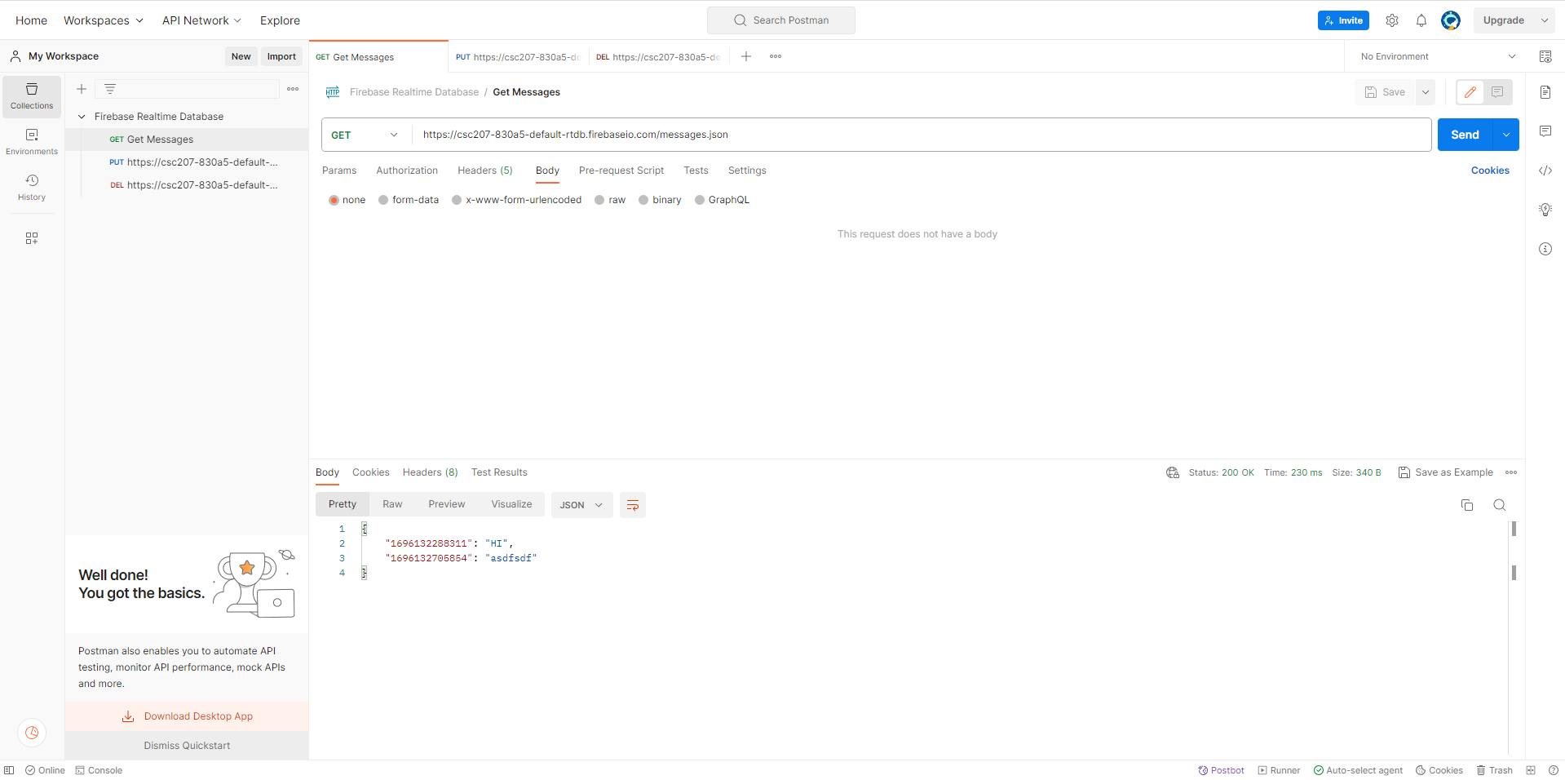Switch to Headers (5) request tab
Image resolution: width=1565 pixels, height=780 pixels.
pyautogui.click(x=485, y=171)
